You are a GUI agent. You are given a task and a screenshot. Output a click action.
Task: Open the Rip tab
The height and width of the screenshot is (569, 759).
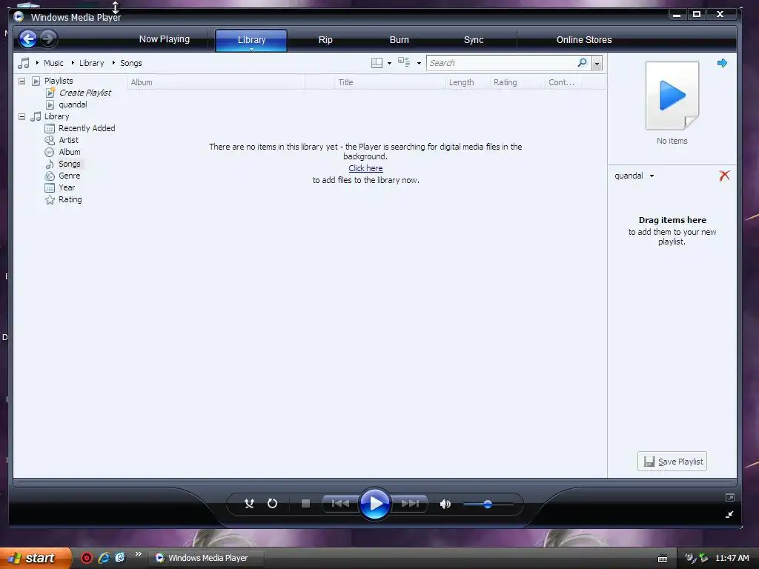click(325, 40)
